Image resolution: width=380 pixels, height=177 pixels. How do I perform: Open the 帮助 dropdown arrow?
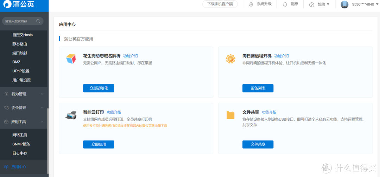tap(328, 4)
